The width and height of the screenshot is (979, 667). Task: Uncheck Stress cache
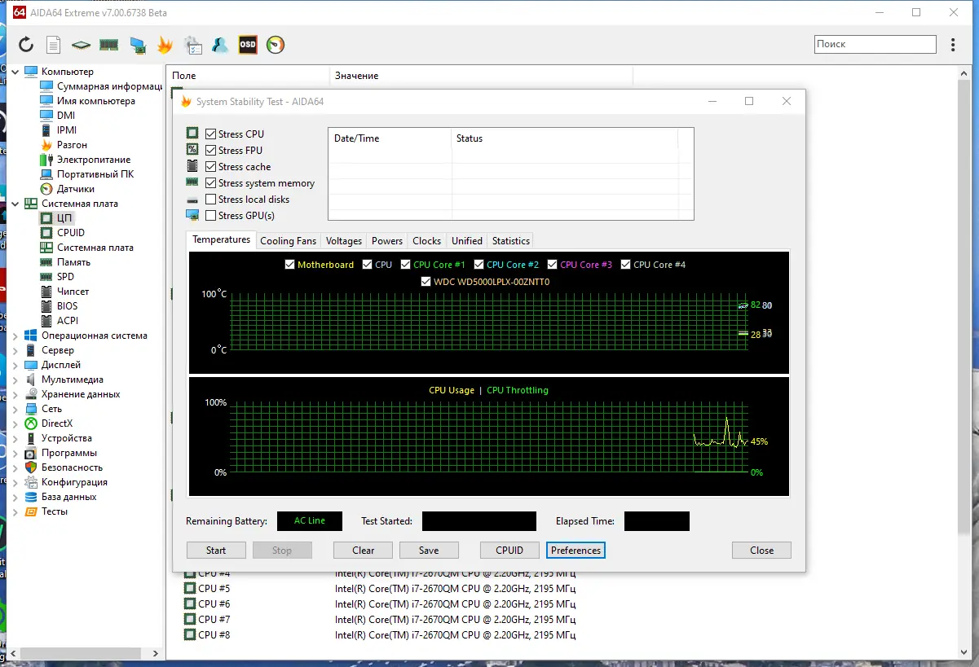pos(211,166)
